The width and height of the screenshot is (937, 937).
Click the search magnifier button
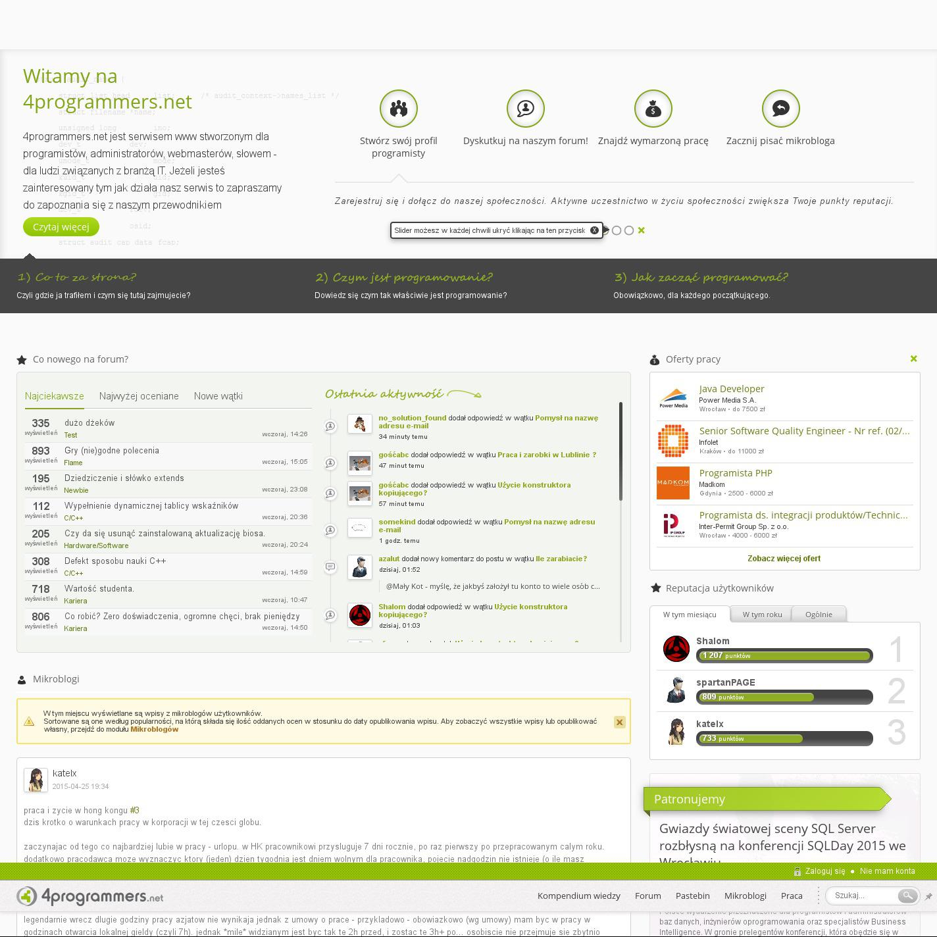(907, 896)
